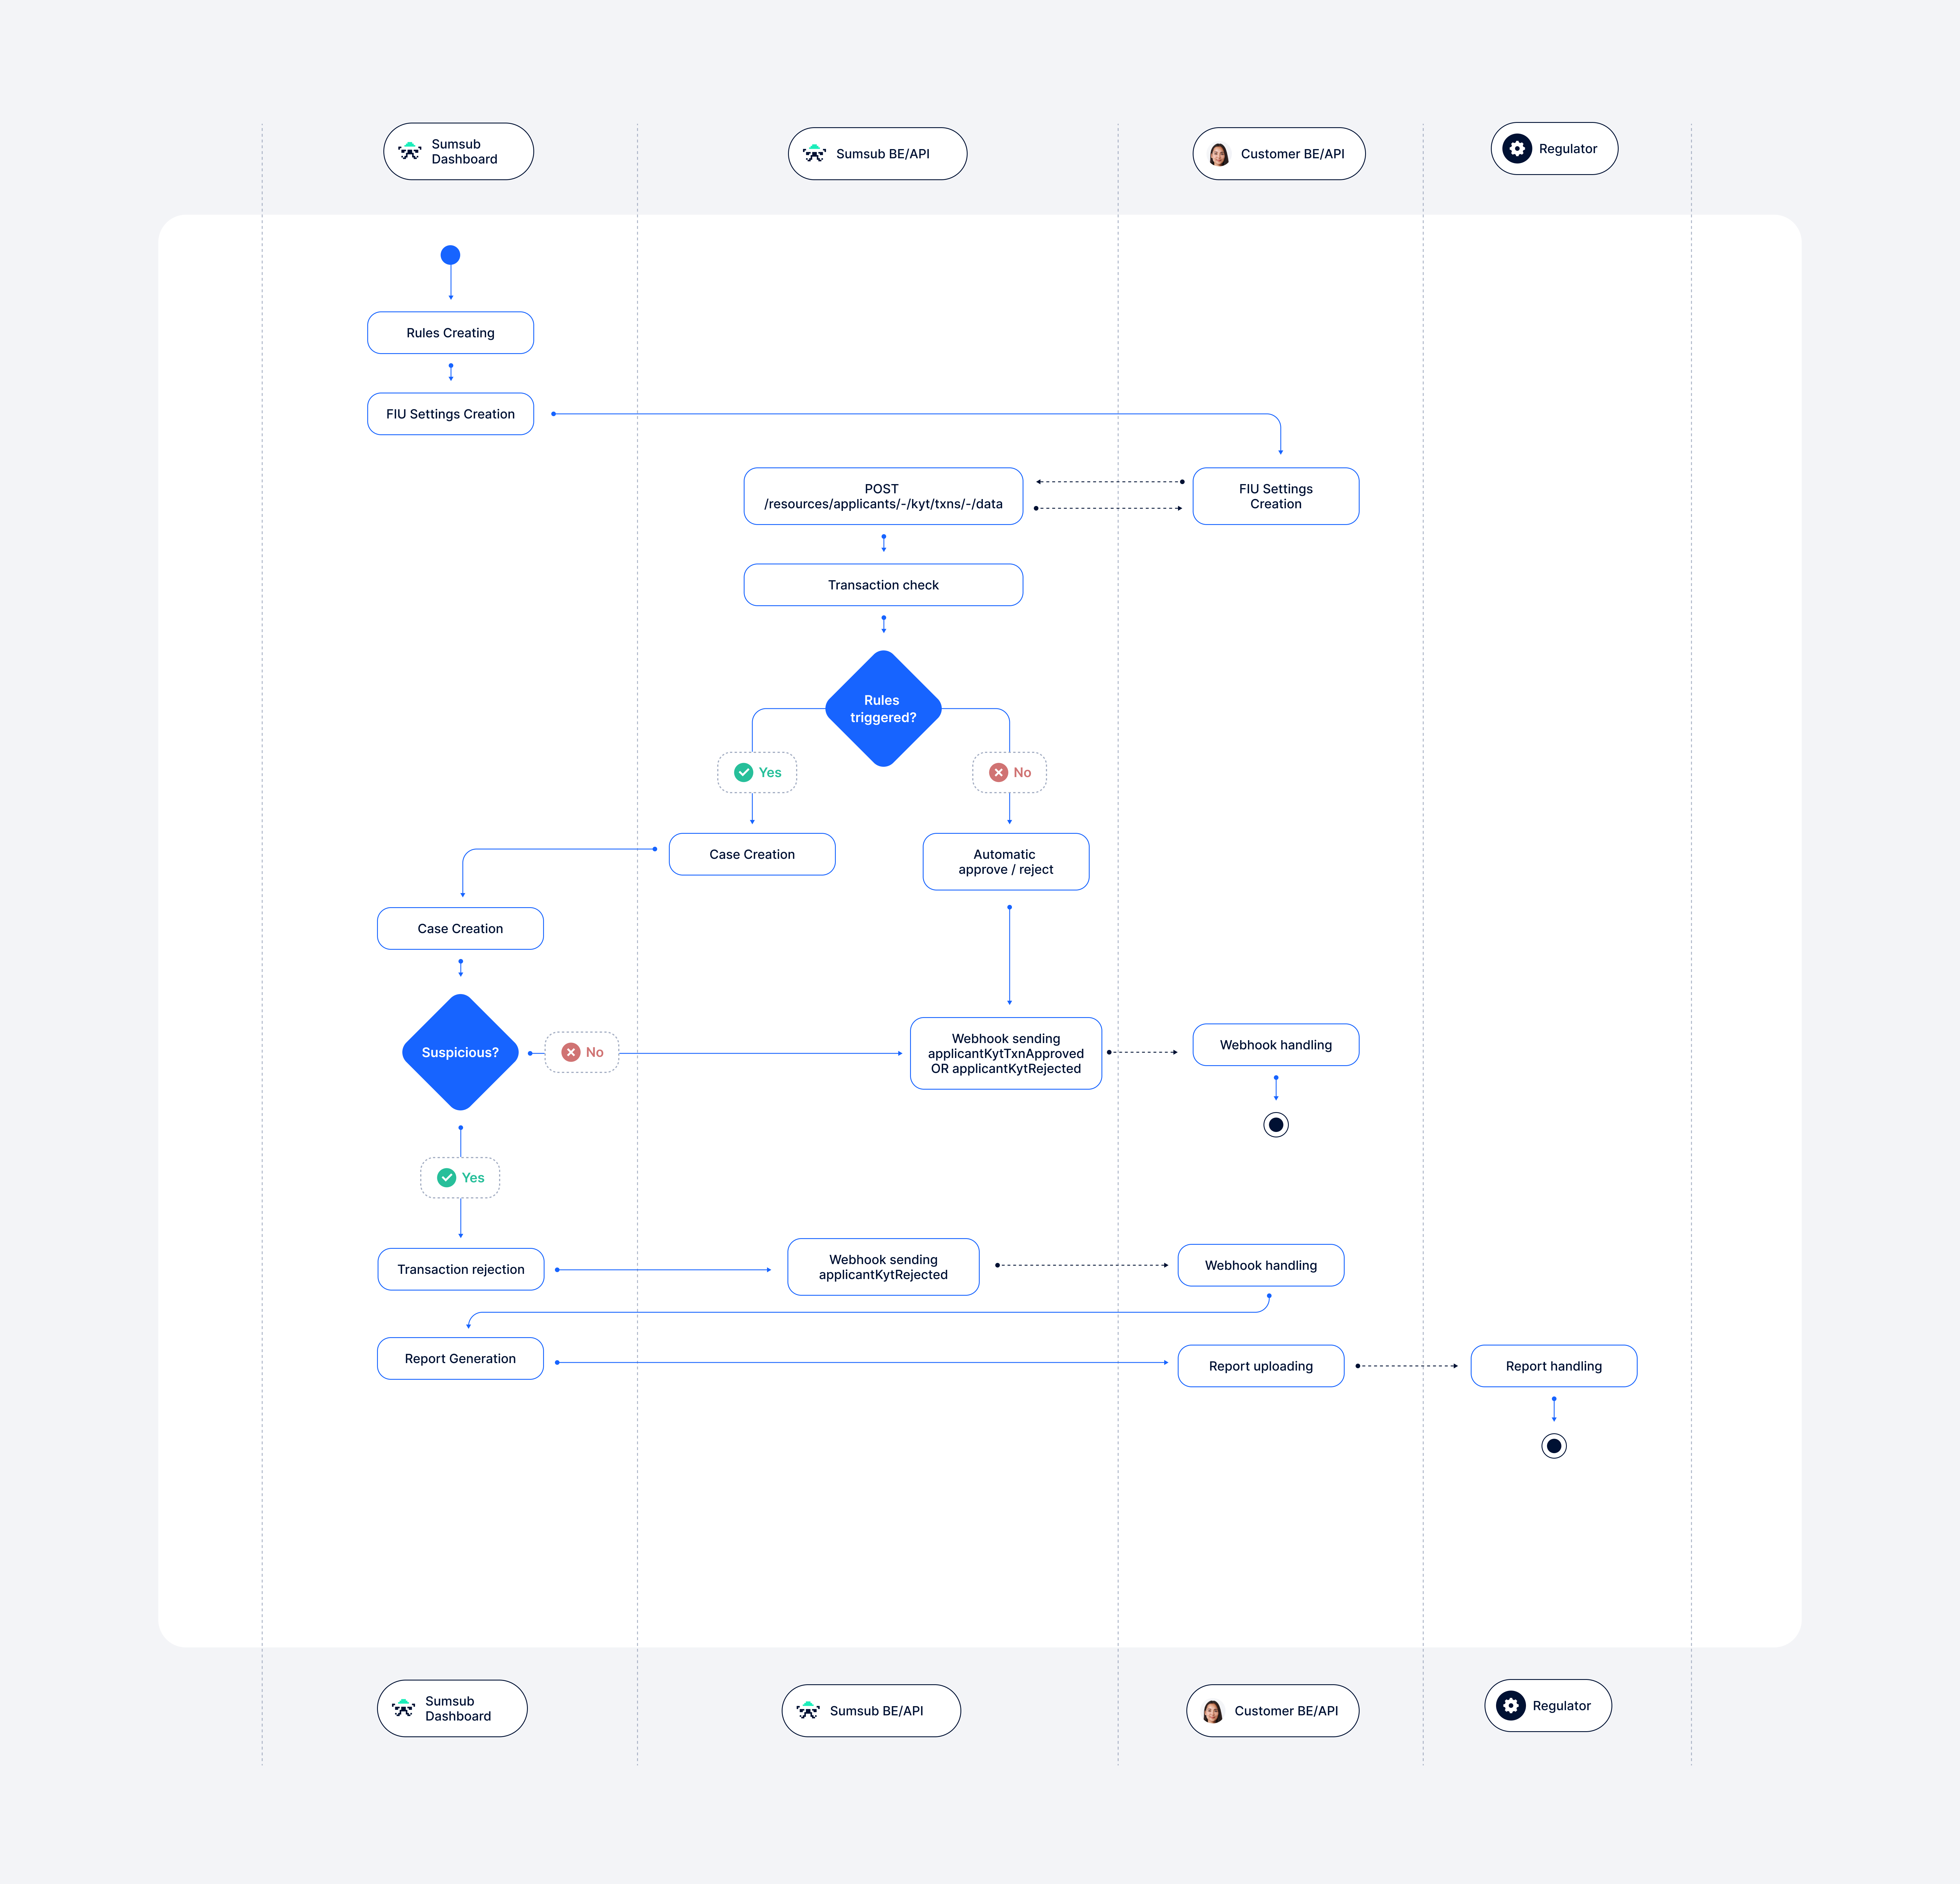1960x1884 pixels.
Task: Click the POST /resources/applicants endpoint box
Action: coord(883,496)
